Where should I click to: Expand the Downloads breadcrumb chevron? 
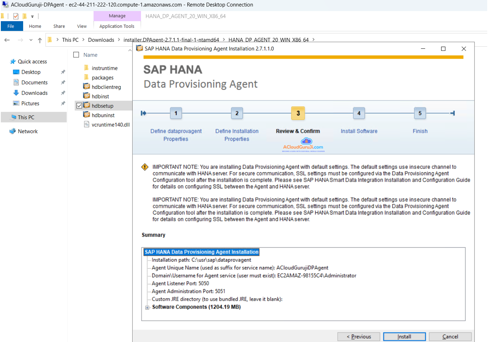tap(118, 40)
